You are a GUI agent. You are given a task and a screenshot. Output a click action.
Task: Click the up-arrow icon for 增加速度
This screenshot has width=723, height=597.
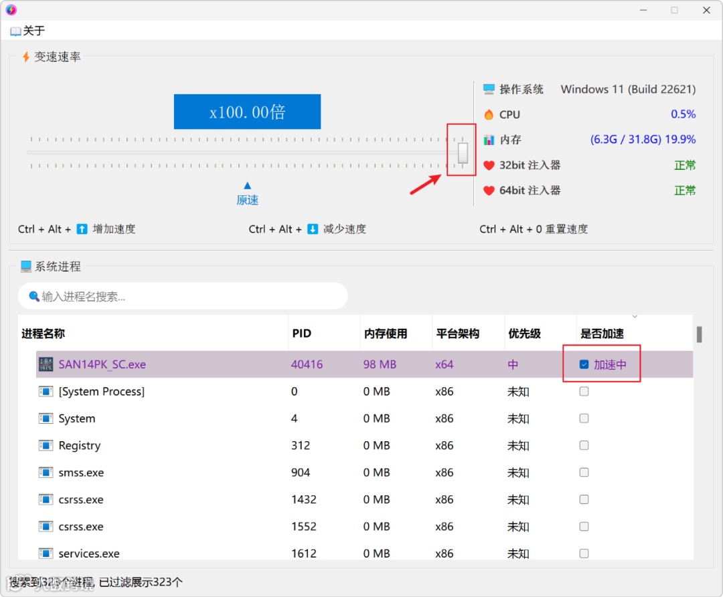[82, 229]
